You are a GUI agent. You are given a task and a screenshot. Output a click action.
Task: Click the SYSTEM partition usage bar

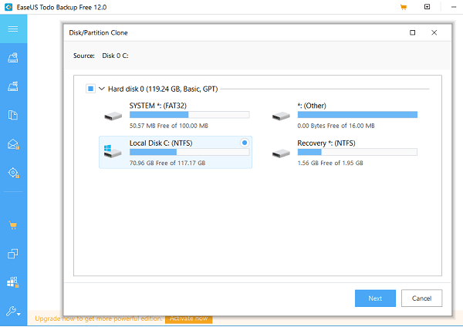point(190,115)
